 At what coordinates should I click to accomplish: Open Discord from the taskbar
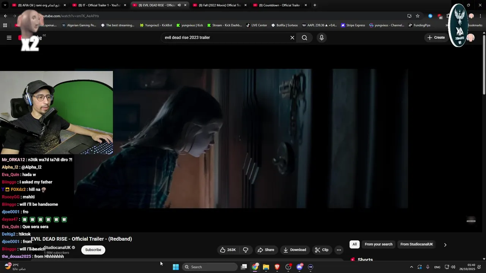[x=300, y=267]
